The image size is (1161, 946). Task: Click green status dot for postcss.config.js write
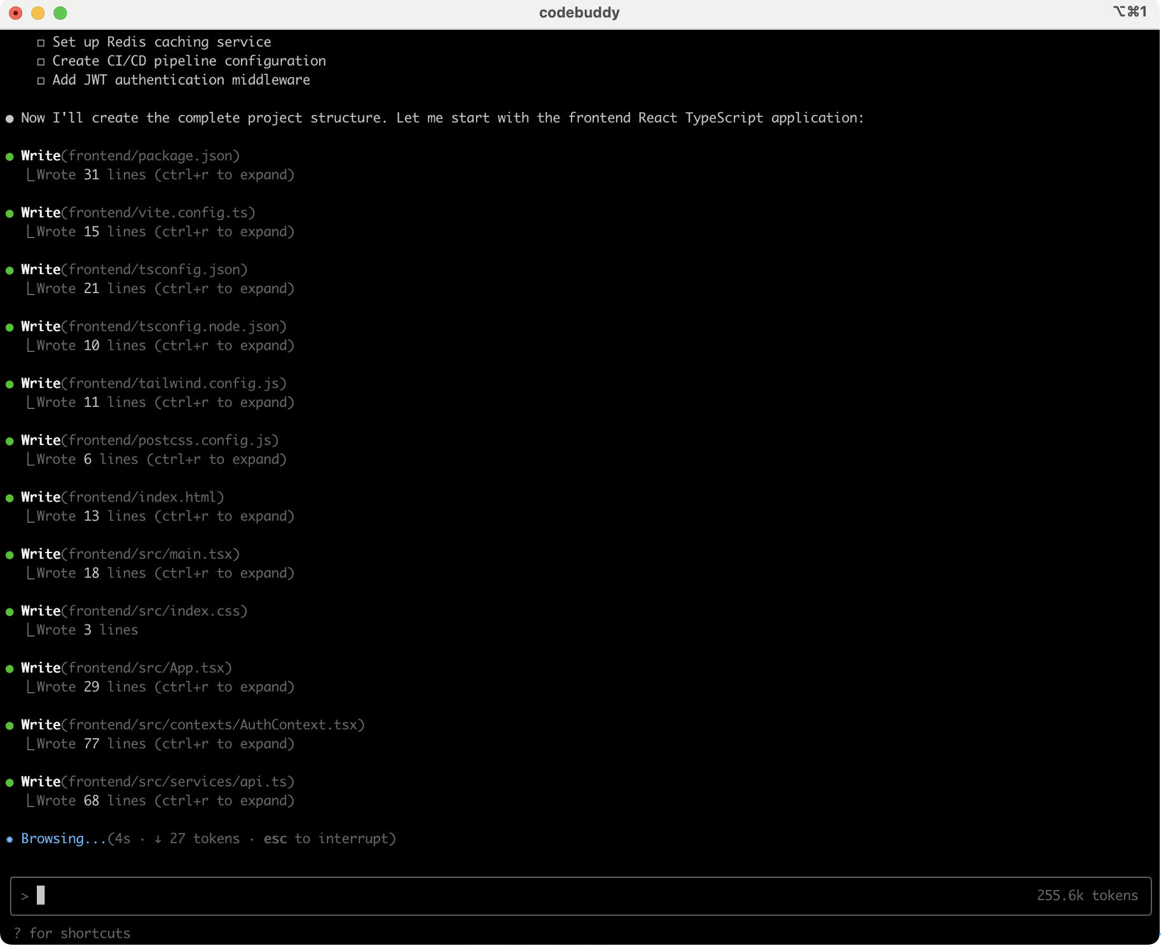10,441
